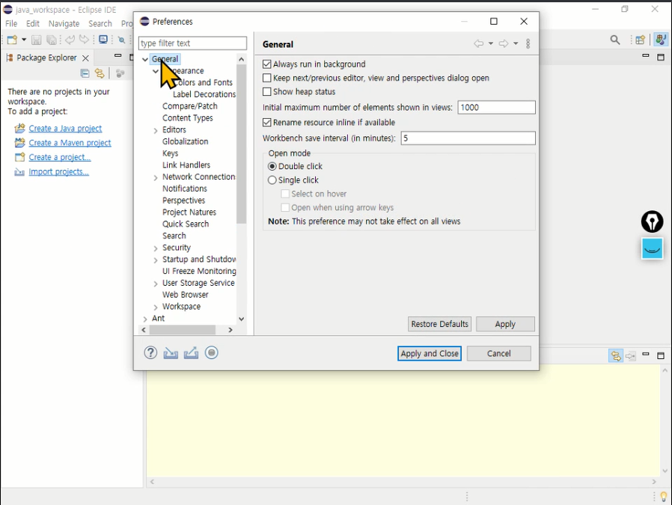Viewport: 672px width, 505px height.
Task: Click the preferences tree horizontal scrollbar
Action: click(x=183, y=330)
